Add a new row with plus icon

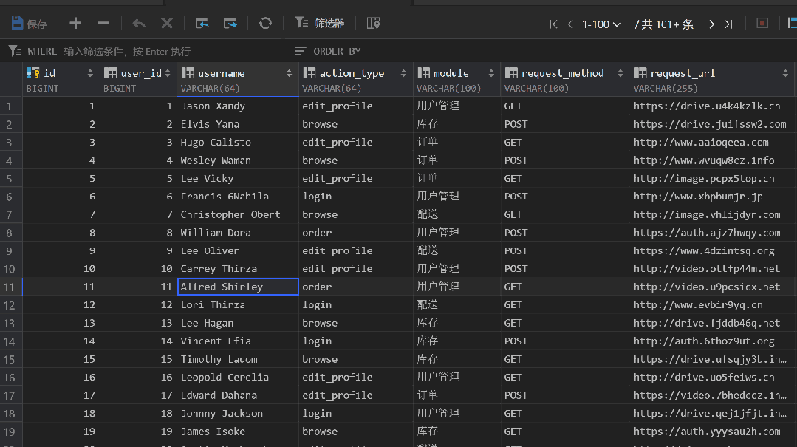click(75, 24)
